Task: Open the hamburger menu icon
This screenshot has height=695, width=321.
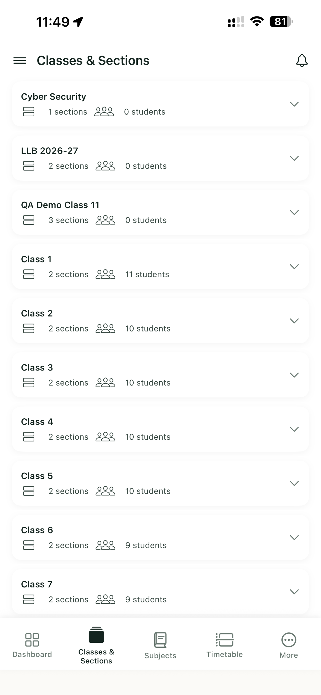Action: [x=20, y=61]
